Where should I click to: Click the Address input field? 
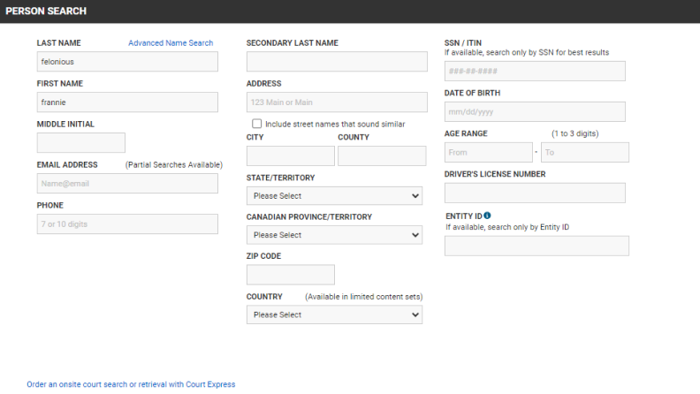(337, 102)
